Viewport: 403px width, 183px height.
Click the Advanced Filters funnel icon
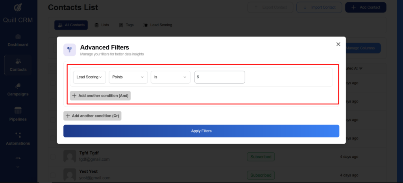[70, 49]
